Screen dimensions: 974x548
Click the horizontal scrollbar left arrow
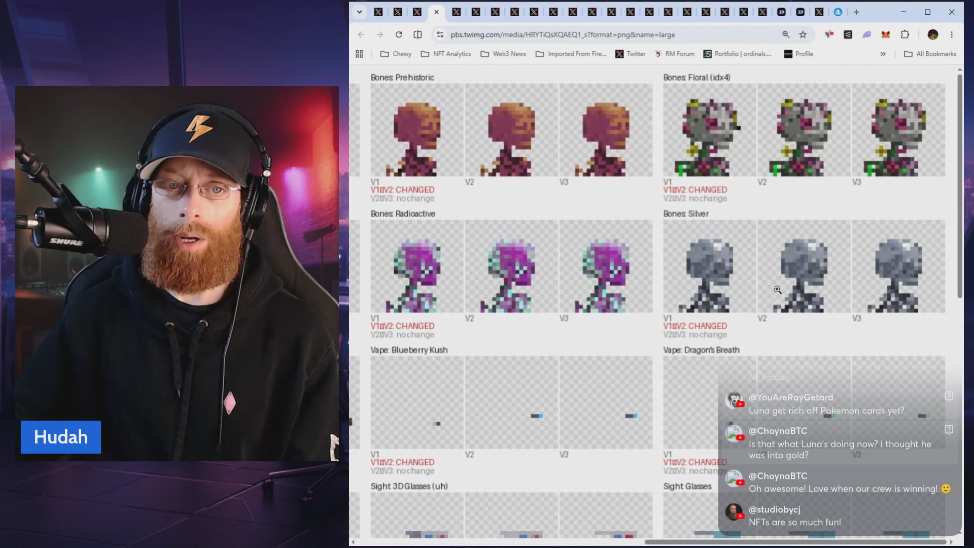pos(353,542)
